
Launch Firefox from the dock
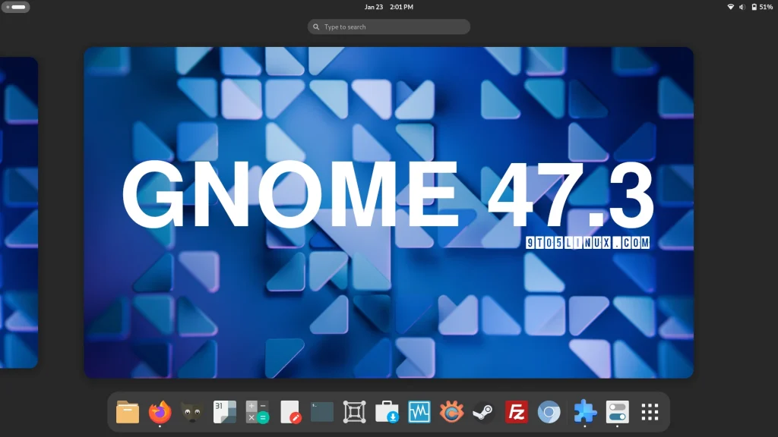160,412
